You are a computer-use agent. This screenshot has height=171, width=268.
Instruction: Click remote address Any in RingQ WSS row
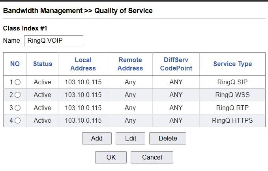point(130,95)
